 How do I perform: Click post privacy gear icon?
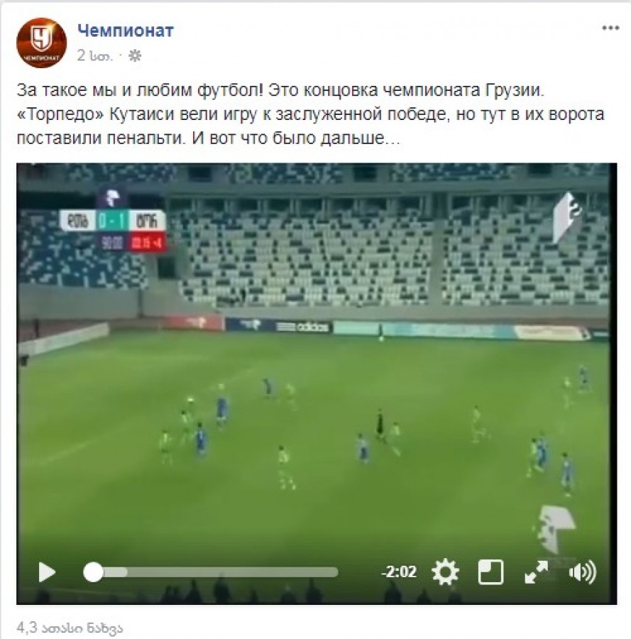135,56
